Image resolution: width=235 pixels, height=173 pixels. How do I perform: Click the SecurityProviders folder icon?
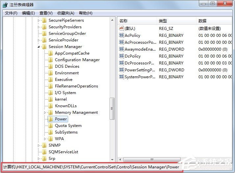point(44,27)
